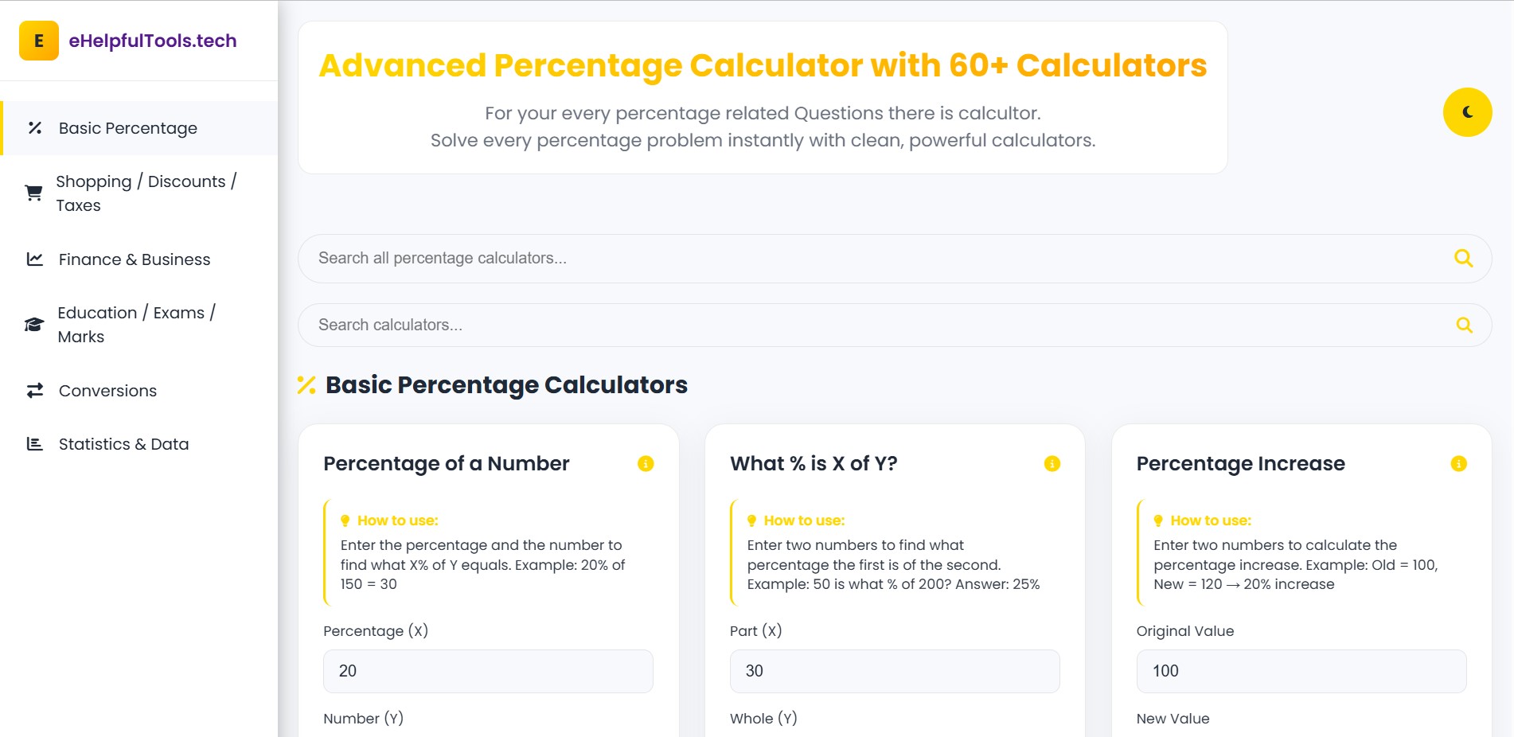Click the magnifier on the second search bar

[1464, 325]
